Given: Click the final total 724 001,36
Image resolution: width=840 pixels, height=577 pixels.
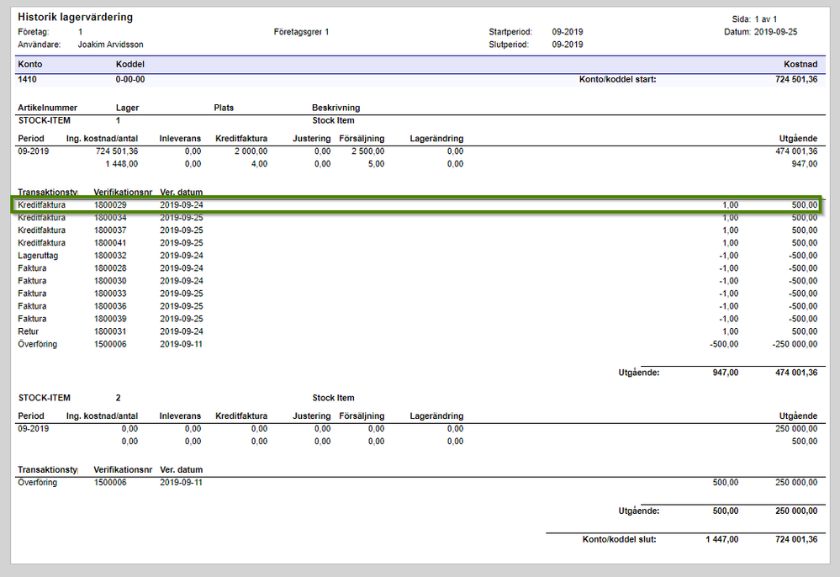Looking at the screenshot, I should 796,539.
